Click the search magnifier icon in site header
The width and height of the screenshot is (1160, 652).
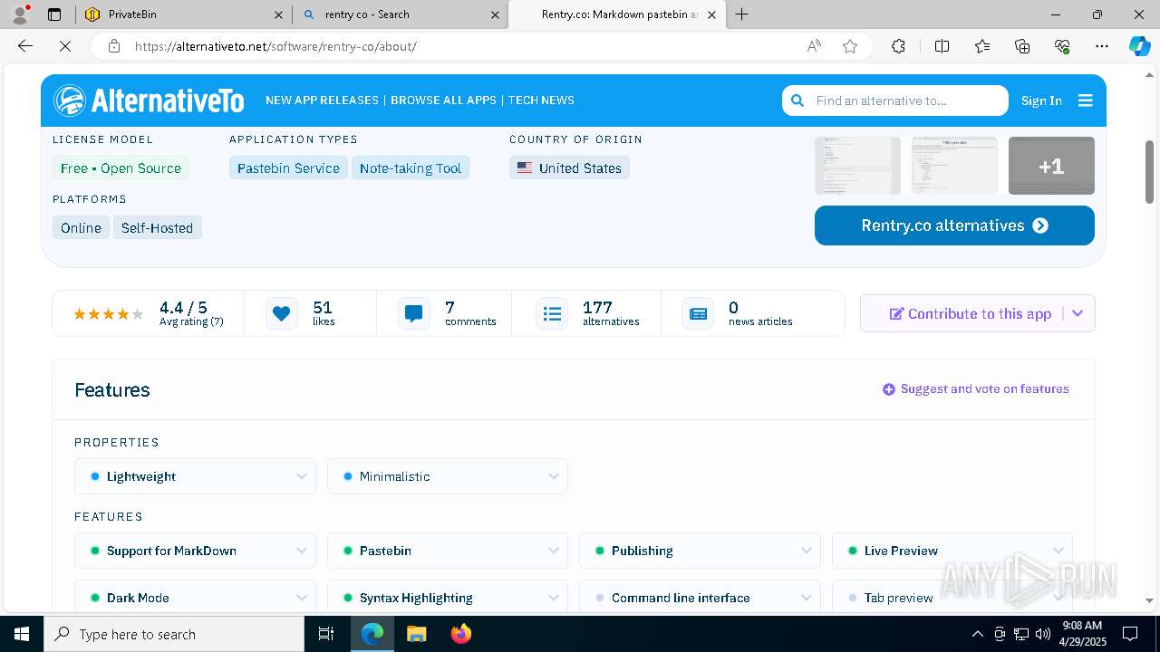coord(797,101)
